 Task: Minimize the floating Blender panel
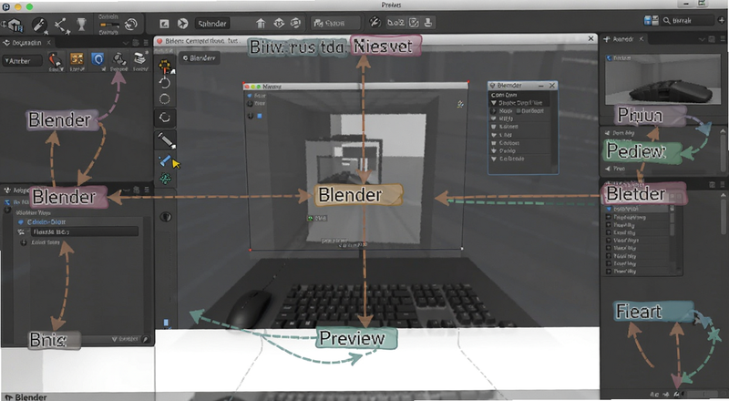[x=540, y=86]
